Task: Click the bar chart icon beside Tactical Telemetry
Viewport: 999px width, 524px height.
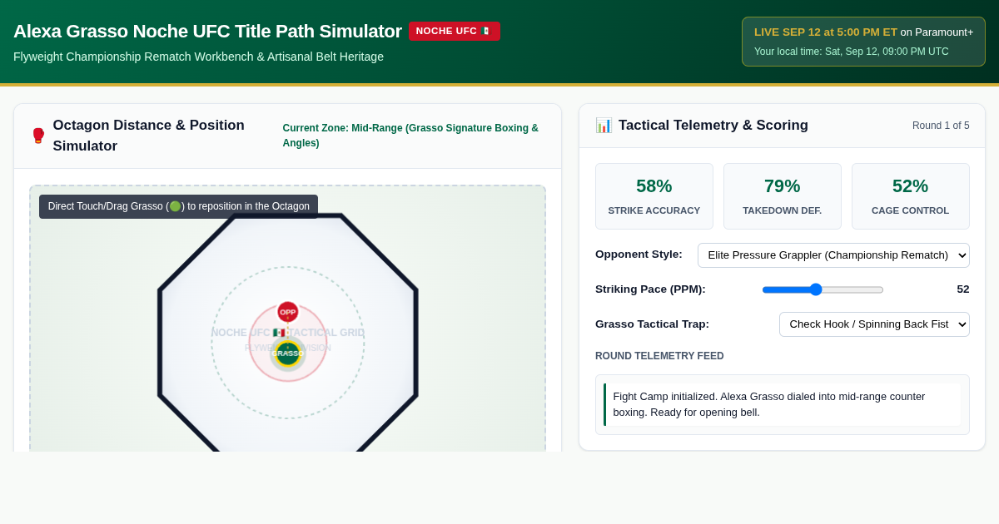Action: [x=604, y=126]
